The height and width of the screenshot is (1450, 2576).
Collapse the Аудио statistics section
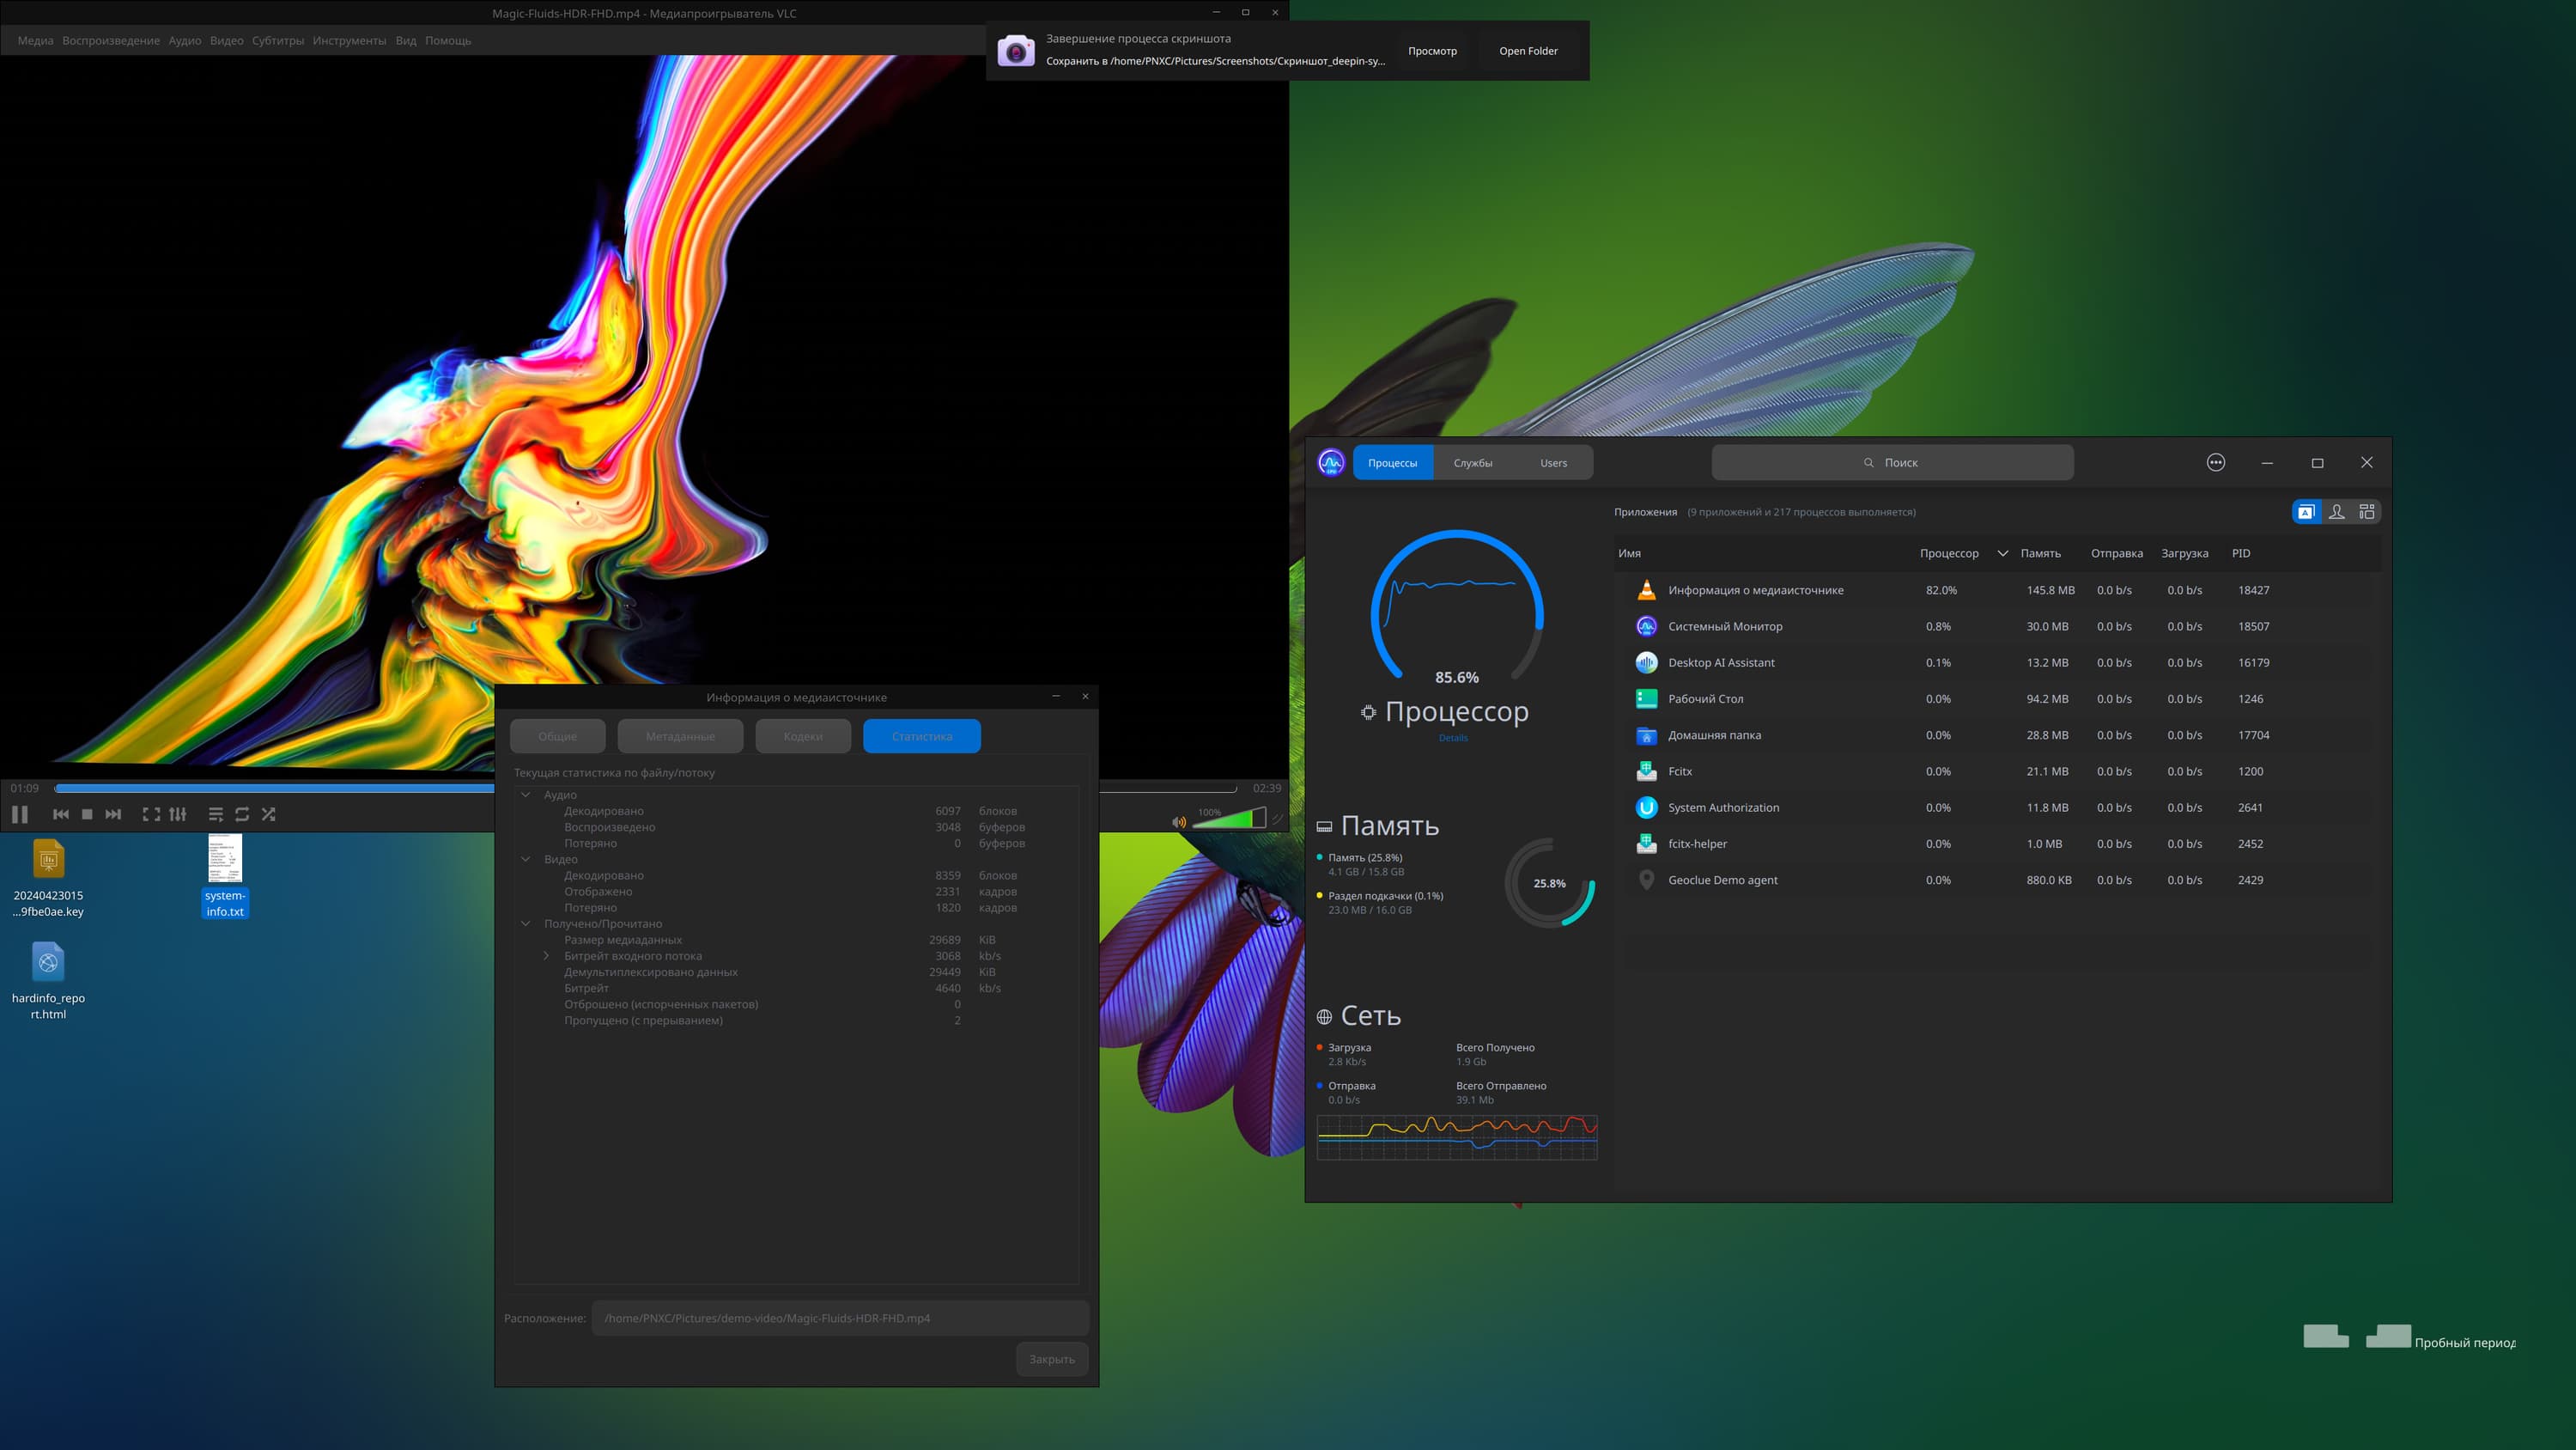[x=526, y=795]
